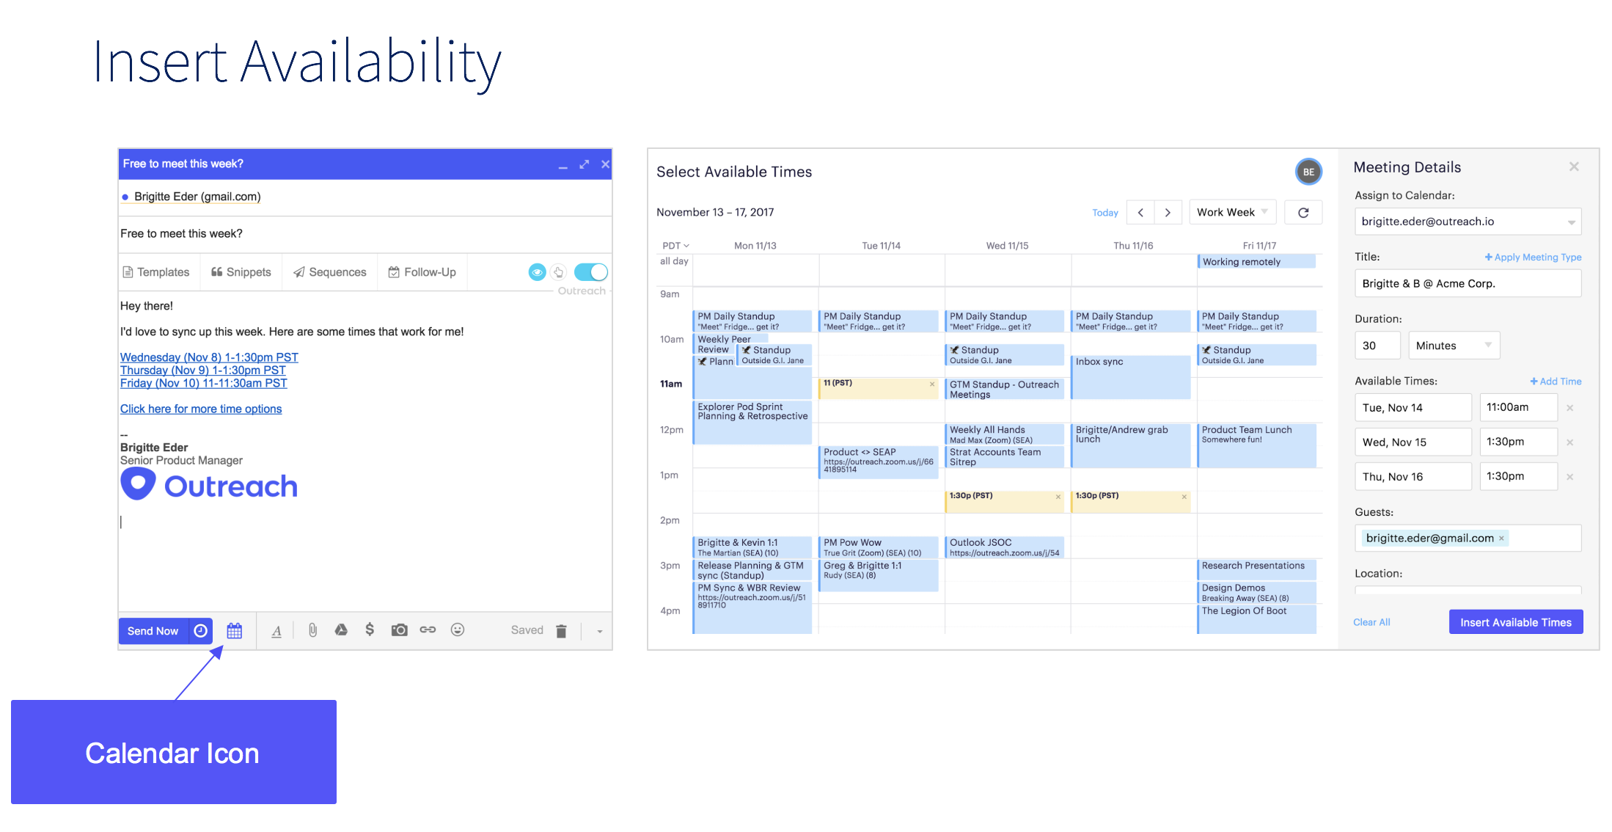
Task: Open the emoji picker
Action: point(457,630)
